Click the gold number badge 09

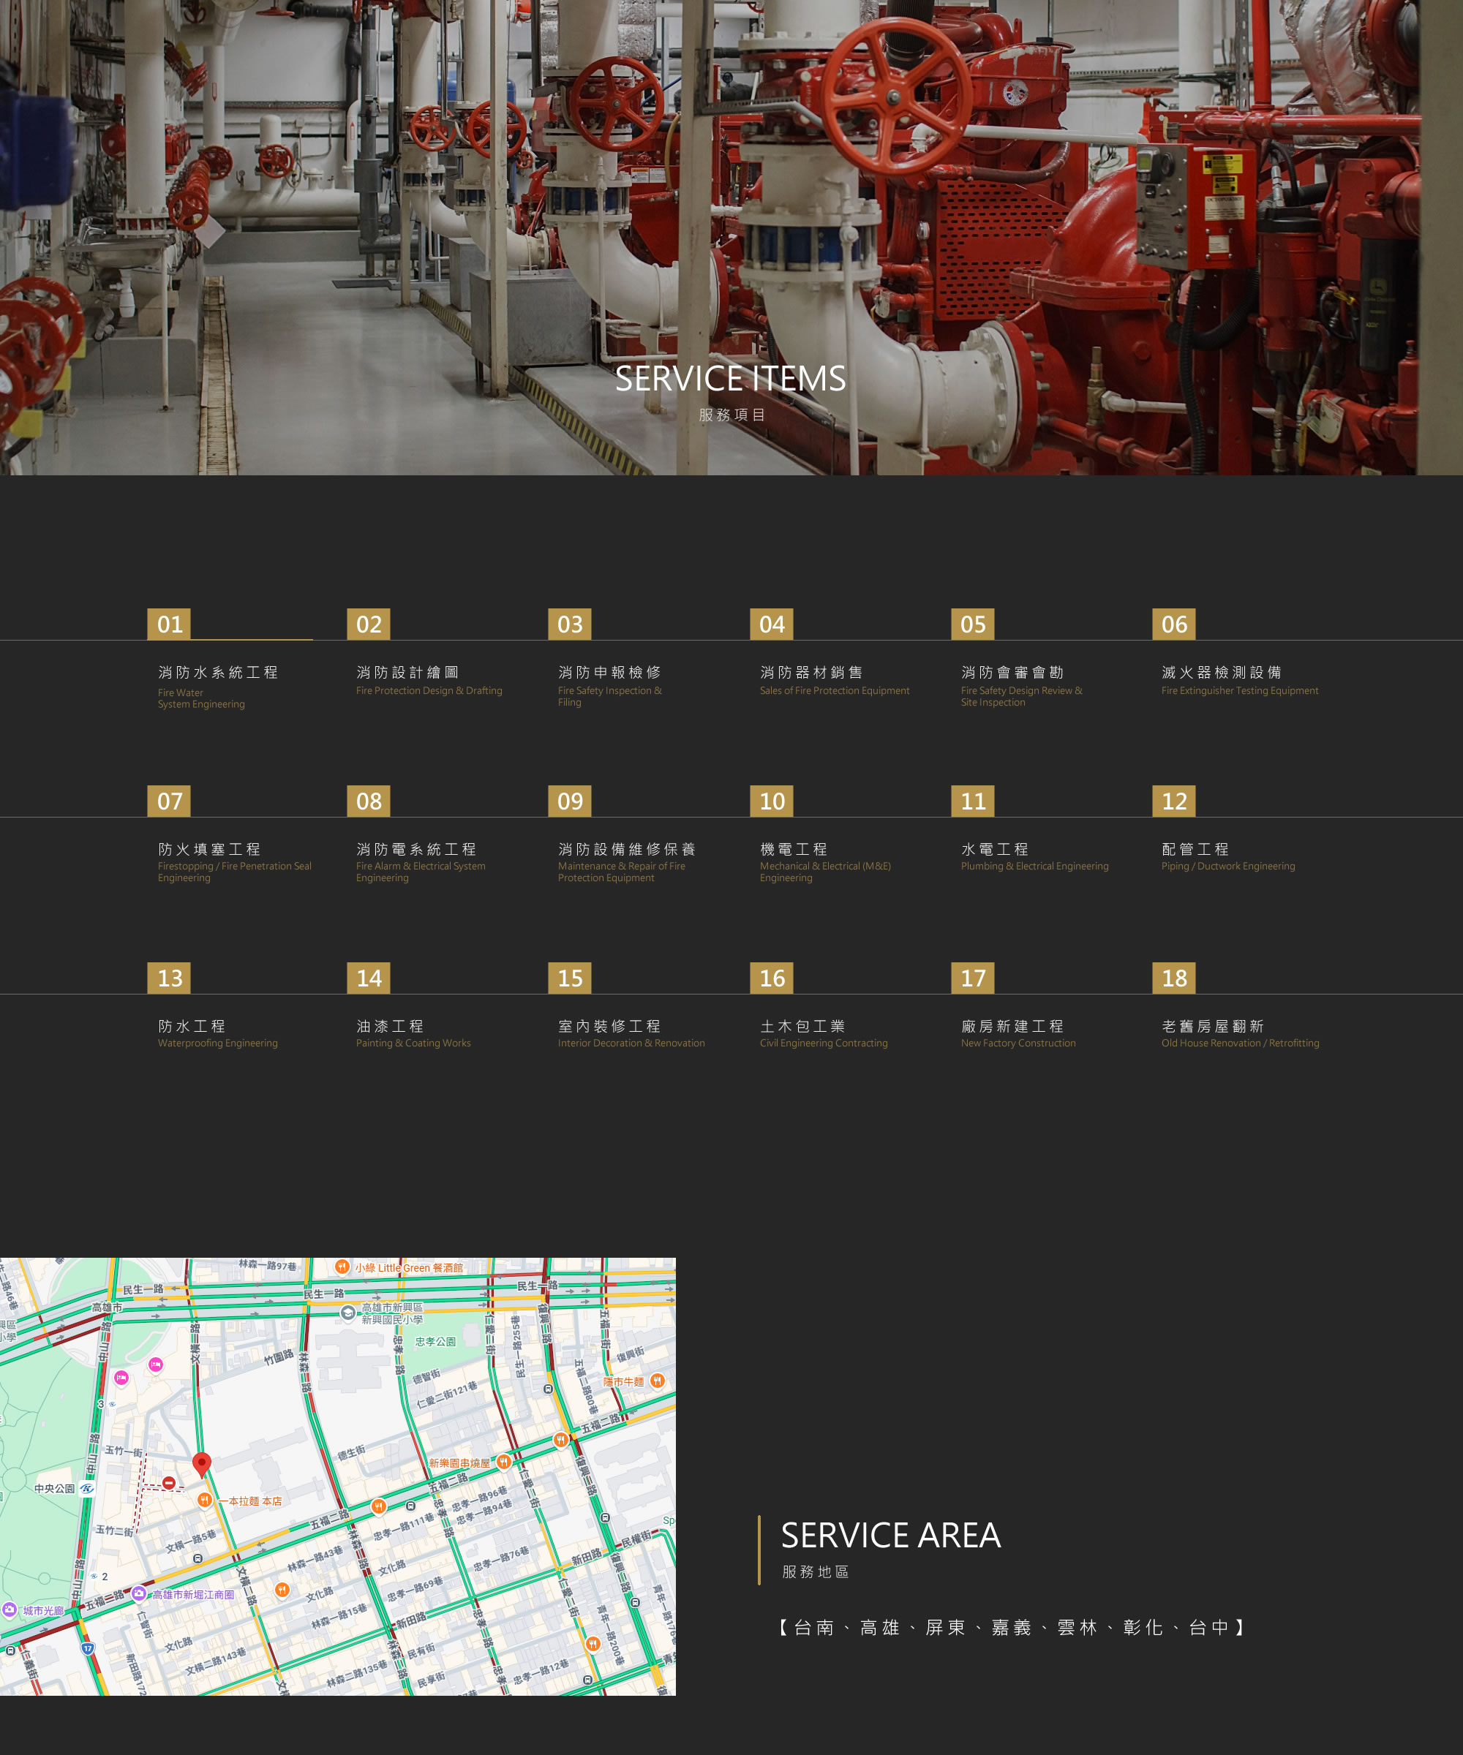(569, 801)
